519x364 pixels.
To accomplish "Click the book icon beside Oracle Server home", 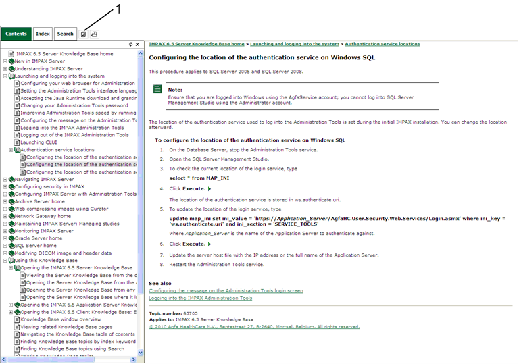I will tap(11, 238).
